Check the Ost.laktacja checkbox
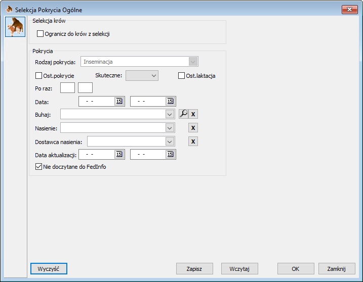 pyautogui.click(x=182, y=76)
